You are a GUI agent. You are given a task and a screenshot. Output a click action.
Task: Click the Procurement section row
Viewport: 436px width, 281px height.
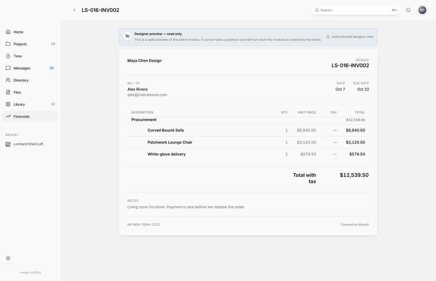pyautogui.click(x=248, y=120)
